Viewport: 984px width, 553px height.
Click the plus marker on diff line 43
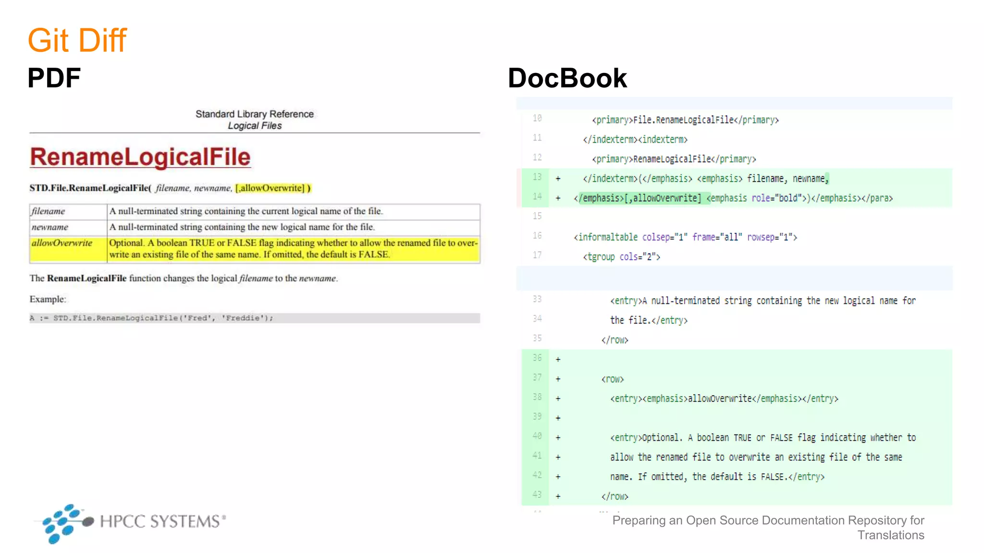coord(558,496)
